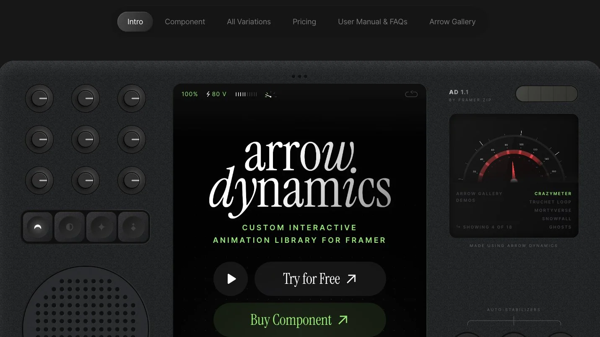
Task: Click the center knob in knob grid
Action: tap(86, 139)
